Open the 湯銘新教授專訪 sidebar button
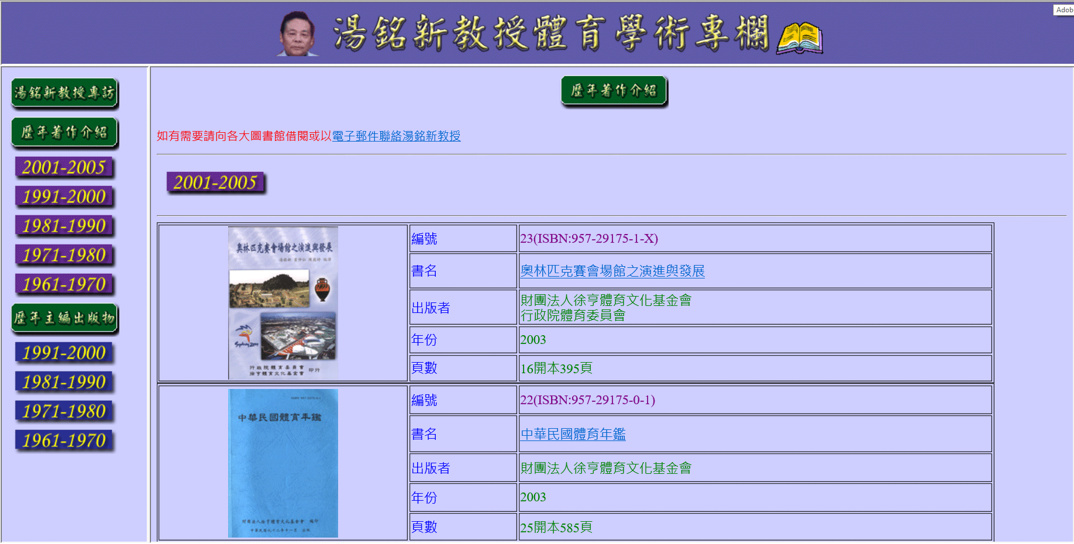 pos(64,93)
